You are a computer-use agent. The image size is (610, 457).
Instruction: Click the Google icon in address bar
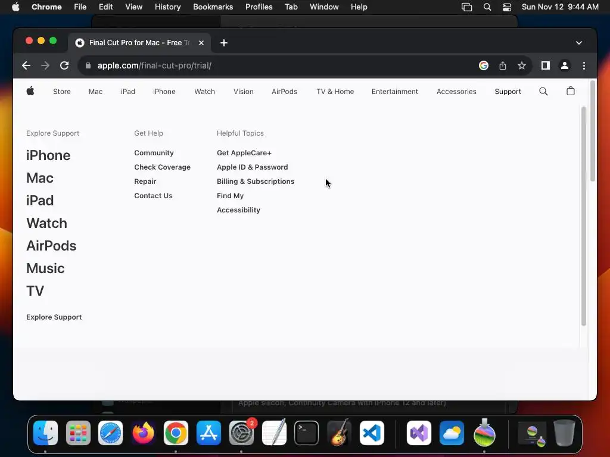[484, 65]
